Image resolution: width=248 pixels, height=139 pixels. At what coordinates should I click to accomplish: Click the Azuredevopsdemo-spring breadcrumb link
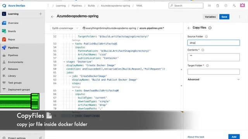(x=115, y=6)
